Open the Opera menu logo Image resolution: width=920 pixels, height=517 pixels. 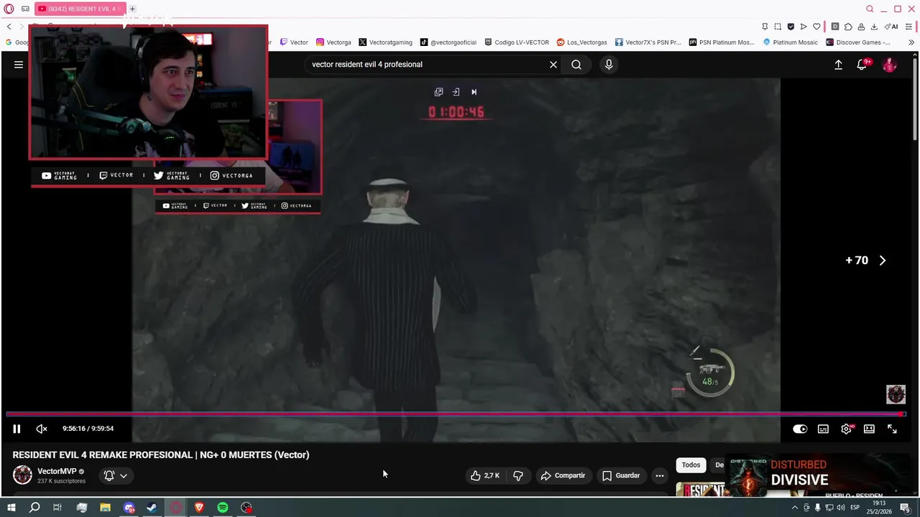(9, 9)
